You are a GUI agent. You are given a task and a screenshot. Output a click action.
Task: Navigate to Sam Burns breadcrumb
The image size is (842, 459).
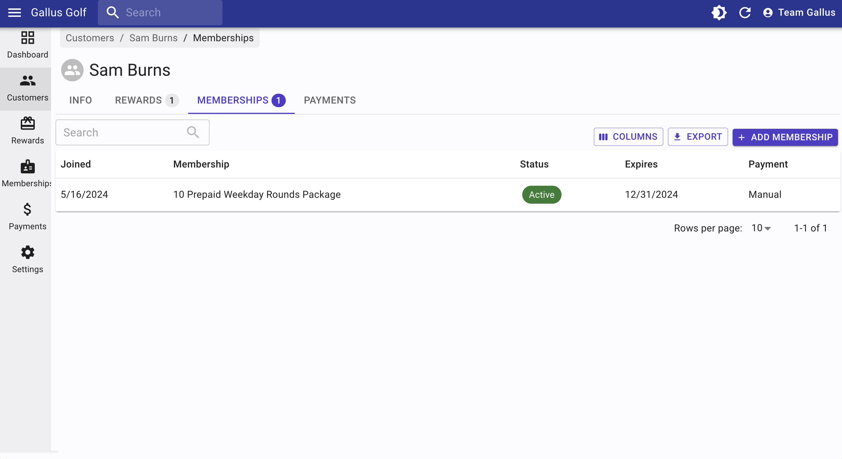coord(153,38)
